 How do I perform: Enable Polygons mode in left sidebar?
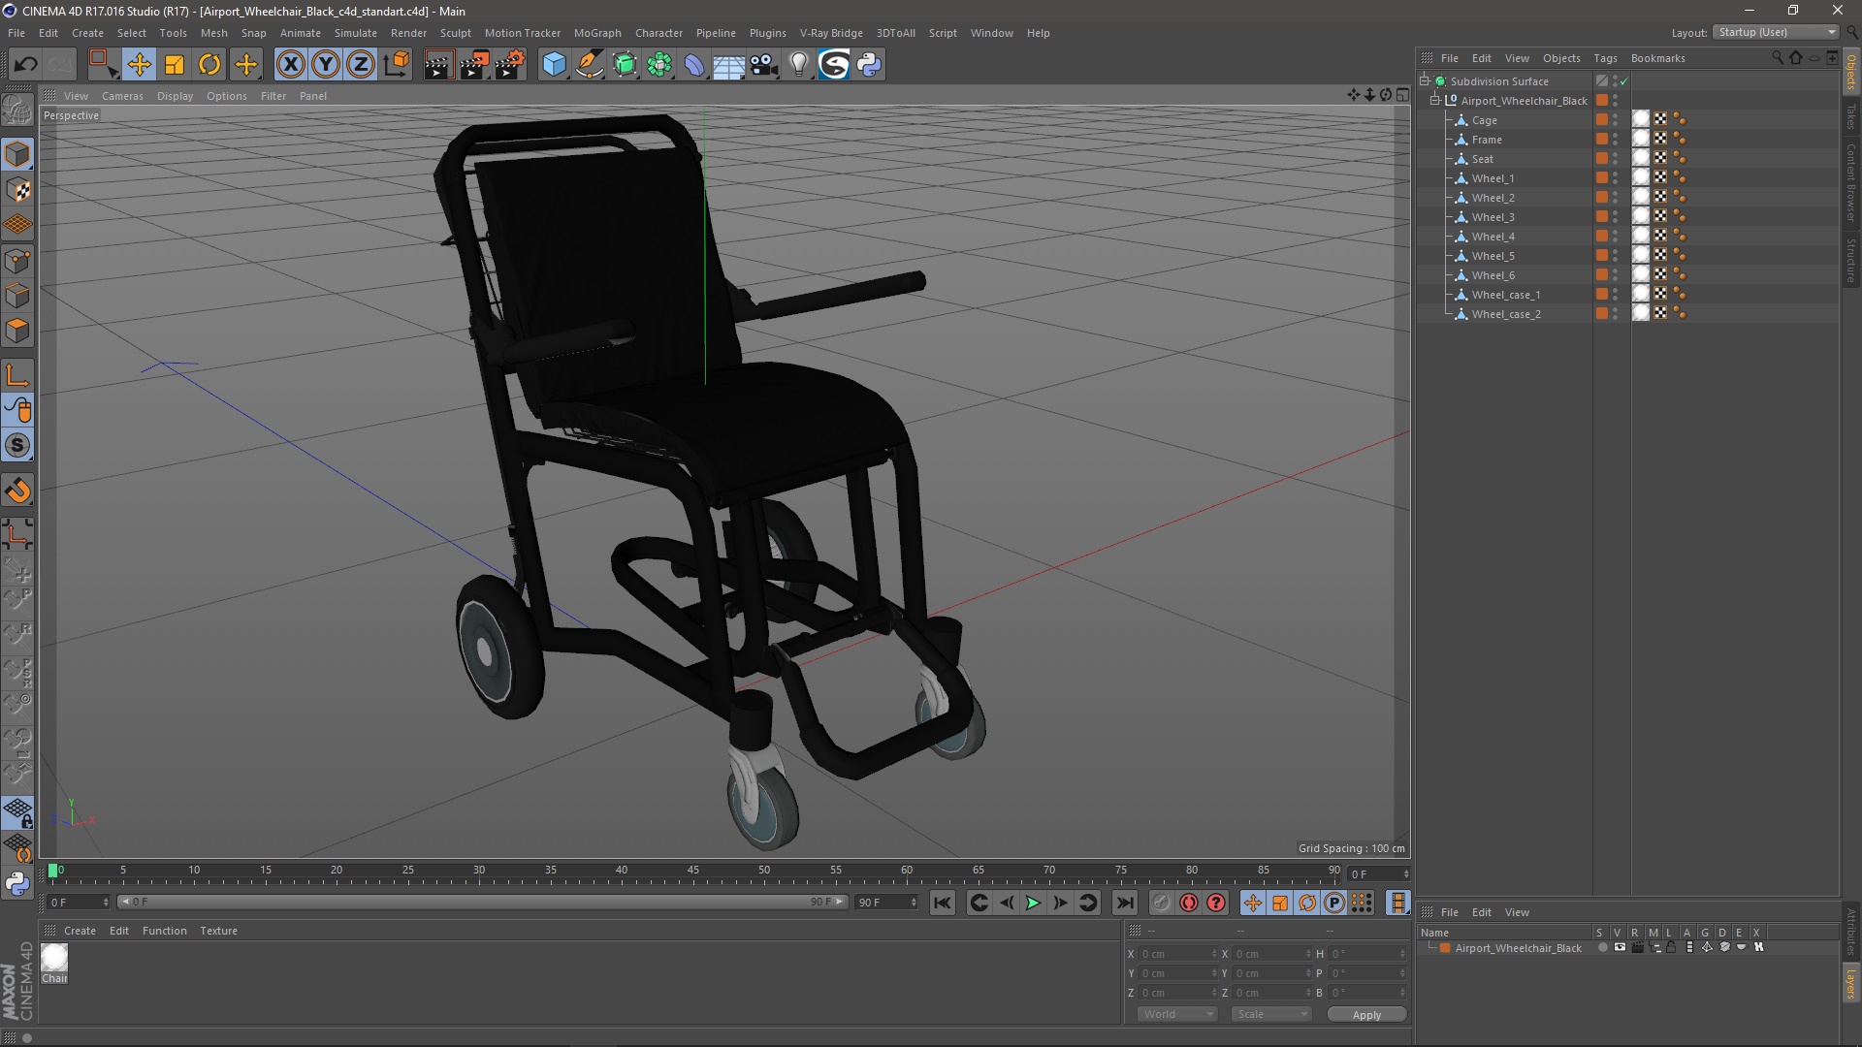[x=17, y=331]
